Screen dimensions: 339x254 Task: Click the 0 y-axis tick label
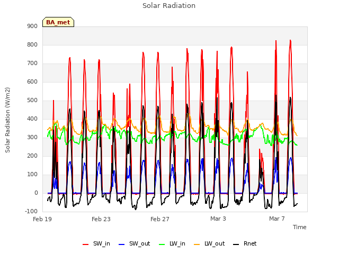(36, 193)
